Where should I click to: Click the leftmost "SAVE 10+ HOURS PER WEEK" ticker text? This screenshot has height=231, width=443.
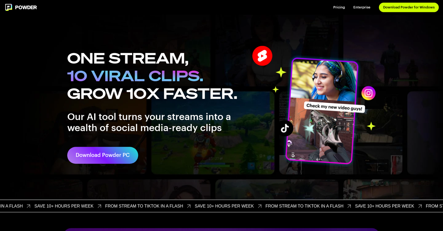(64, 206)
